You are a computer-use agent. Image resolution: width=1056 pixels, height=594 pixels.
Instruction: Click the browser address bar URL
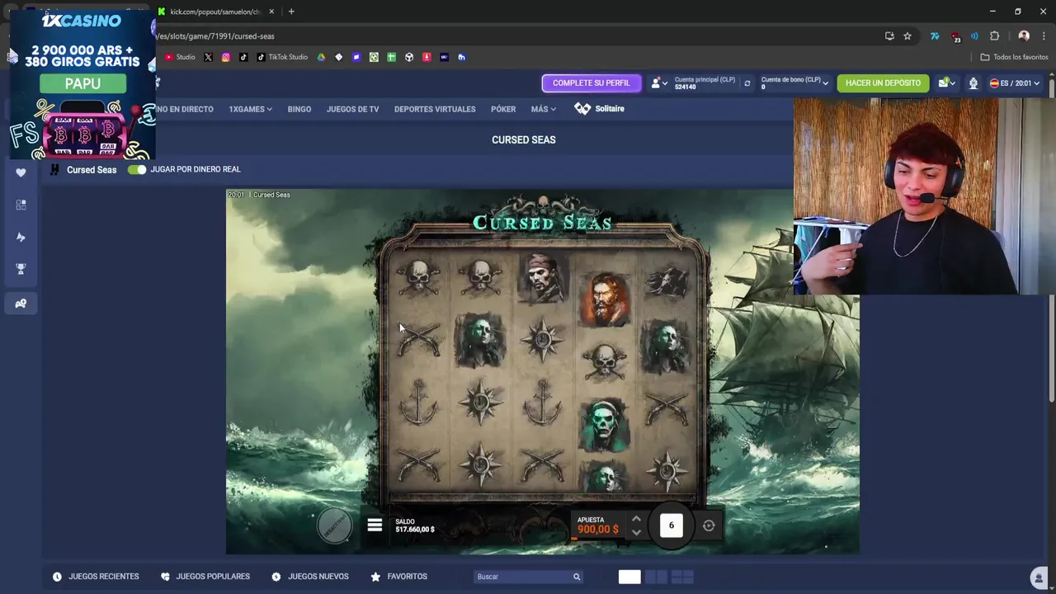pyautogui.click(x=214, y=36)
